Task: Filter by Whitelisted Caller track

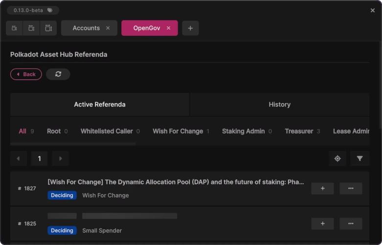Action: point(107,131)
